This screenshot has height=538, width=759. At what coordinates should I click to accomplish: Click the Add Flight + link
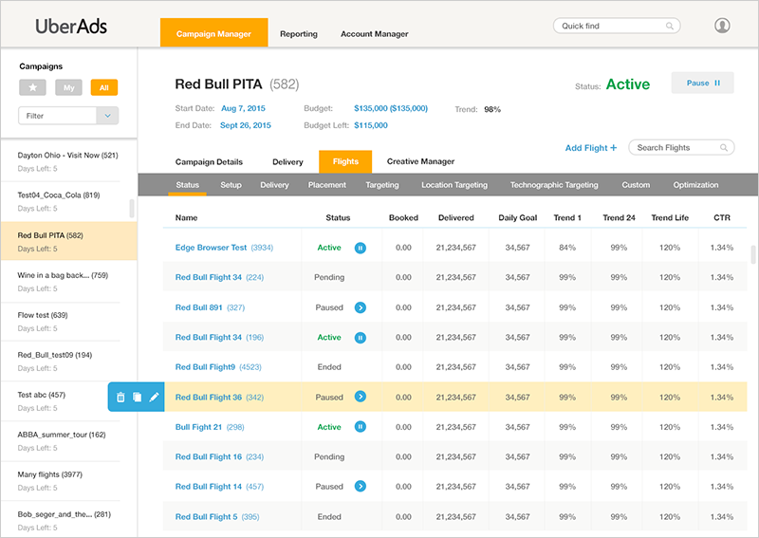[x=591, y=148]
